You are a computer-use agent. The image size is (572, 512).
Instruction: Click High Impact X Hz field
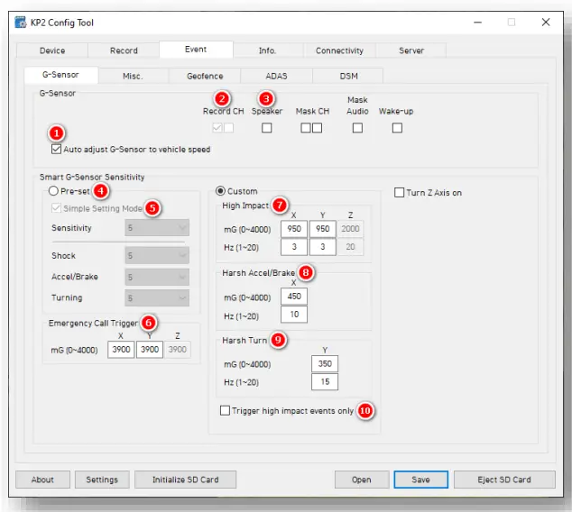[294, 247]
